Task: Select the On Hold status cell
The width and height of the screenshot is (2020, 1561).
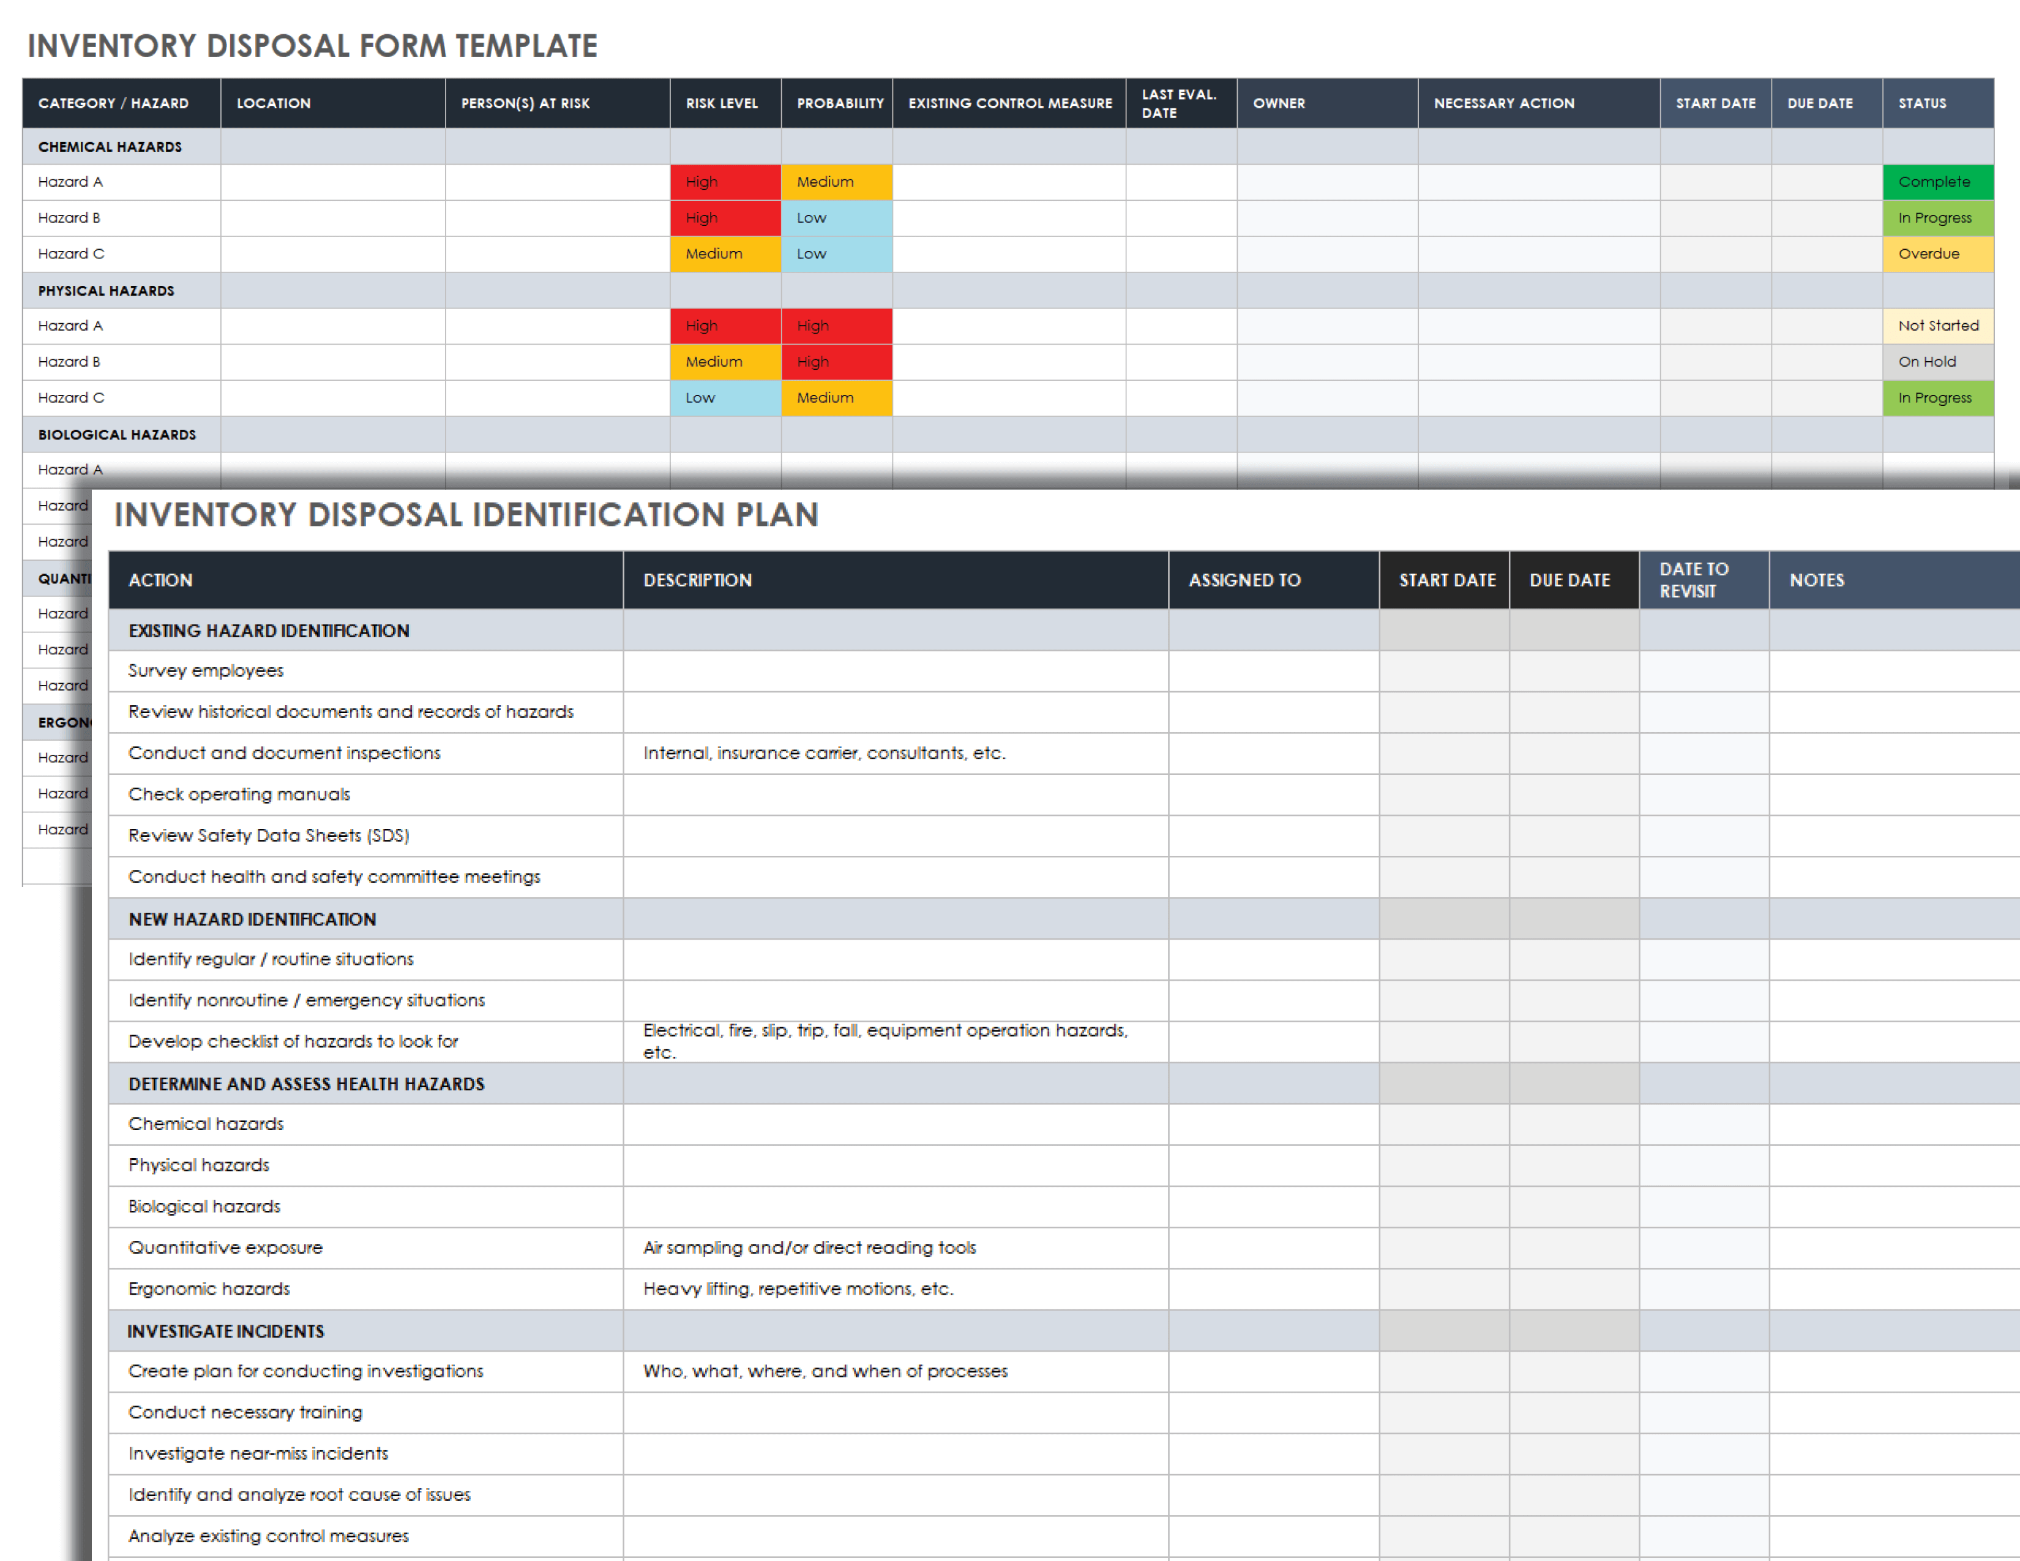Action: pos(1937,362)
